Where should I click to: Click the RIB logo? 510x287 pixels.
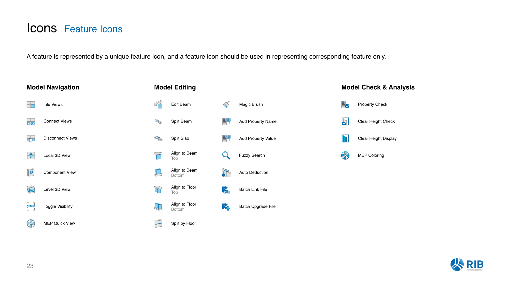[467, 264]
